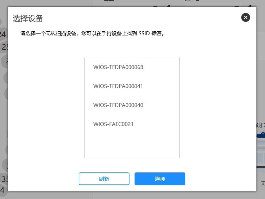Close the 选择设备 dialog

click(246, 17)
